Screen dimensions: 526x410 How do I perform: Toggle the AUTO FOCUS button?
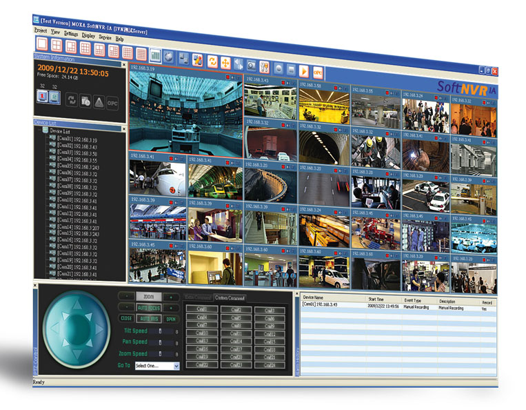149,308
